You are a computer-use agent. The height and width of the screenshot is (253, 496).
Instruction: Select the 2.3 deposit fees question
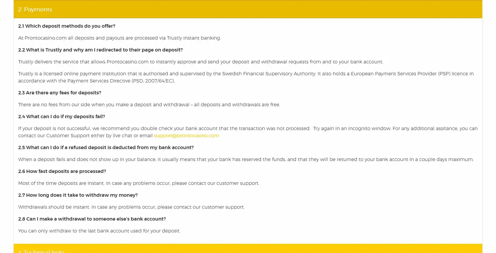pyautogui.click(x=60, y=93)
